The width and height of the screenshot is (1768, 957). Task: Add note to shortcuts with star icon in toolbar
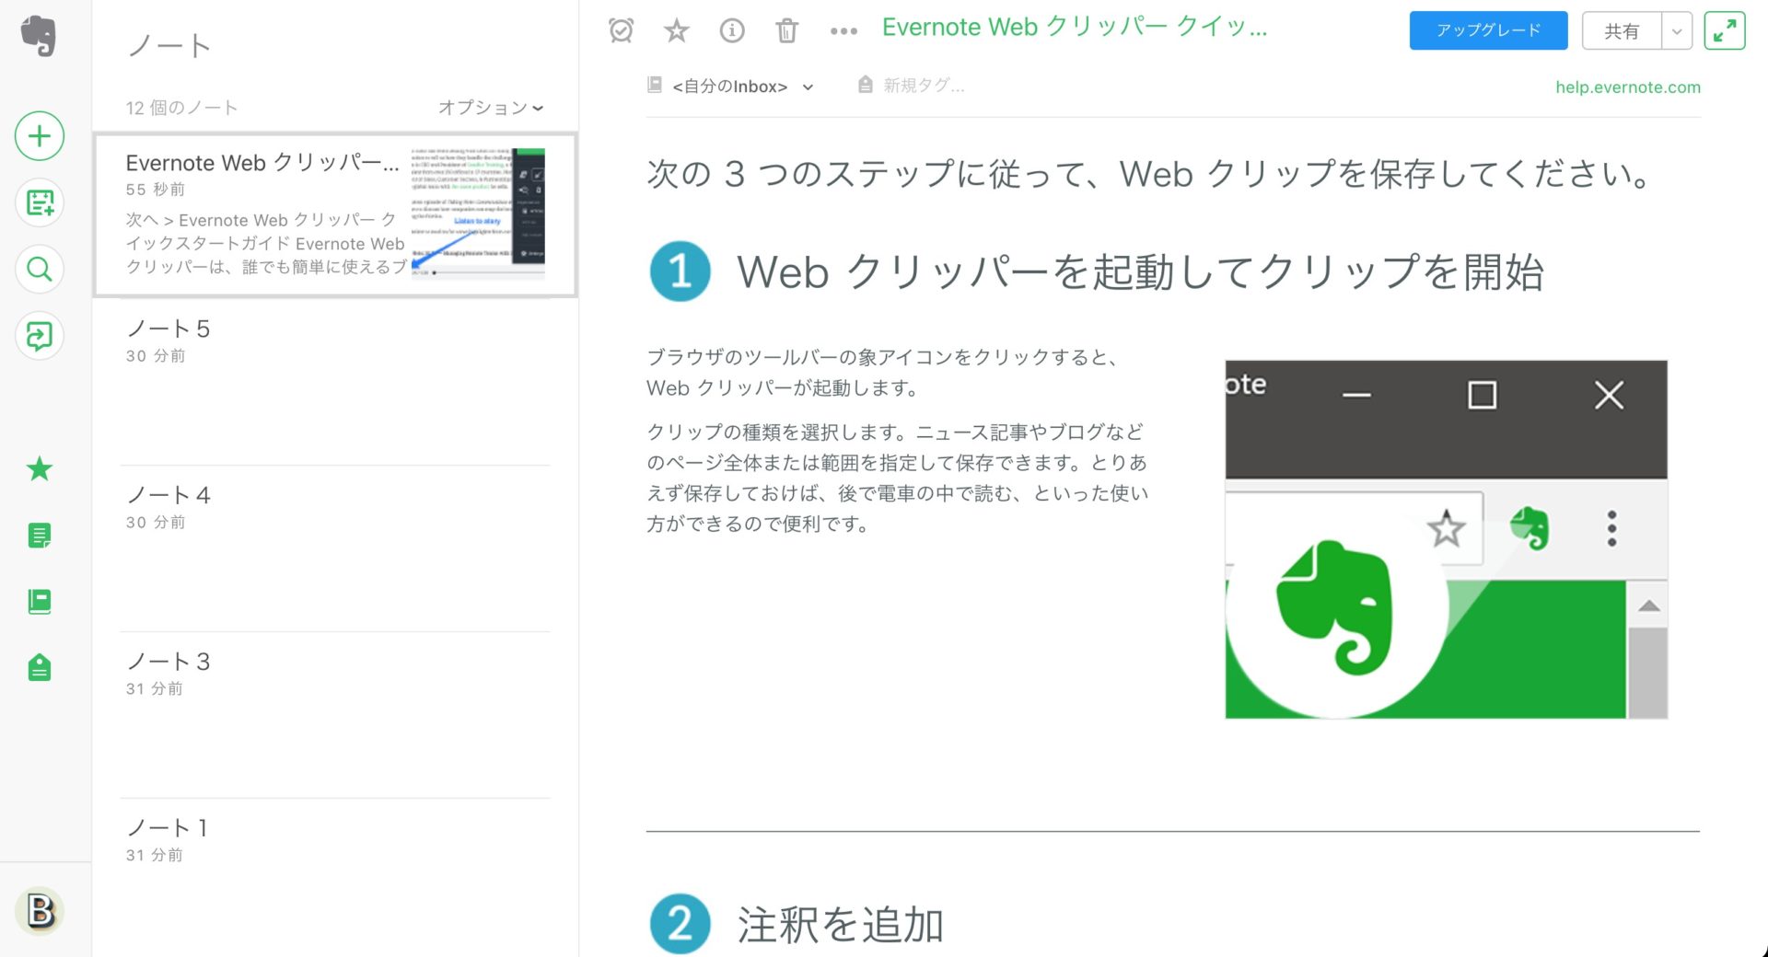point(677,30)
